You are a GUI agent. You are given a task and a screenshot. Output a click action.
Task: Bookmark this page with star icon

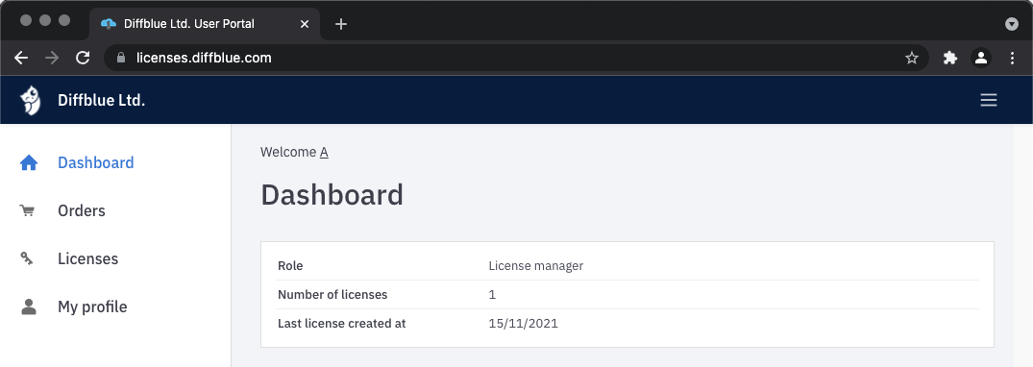coord(912,58)
